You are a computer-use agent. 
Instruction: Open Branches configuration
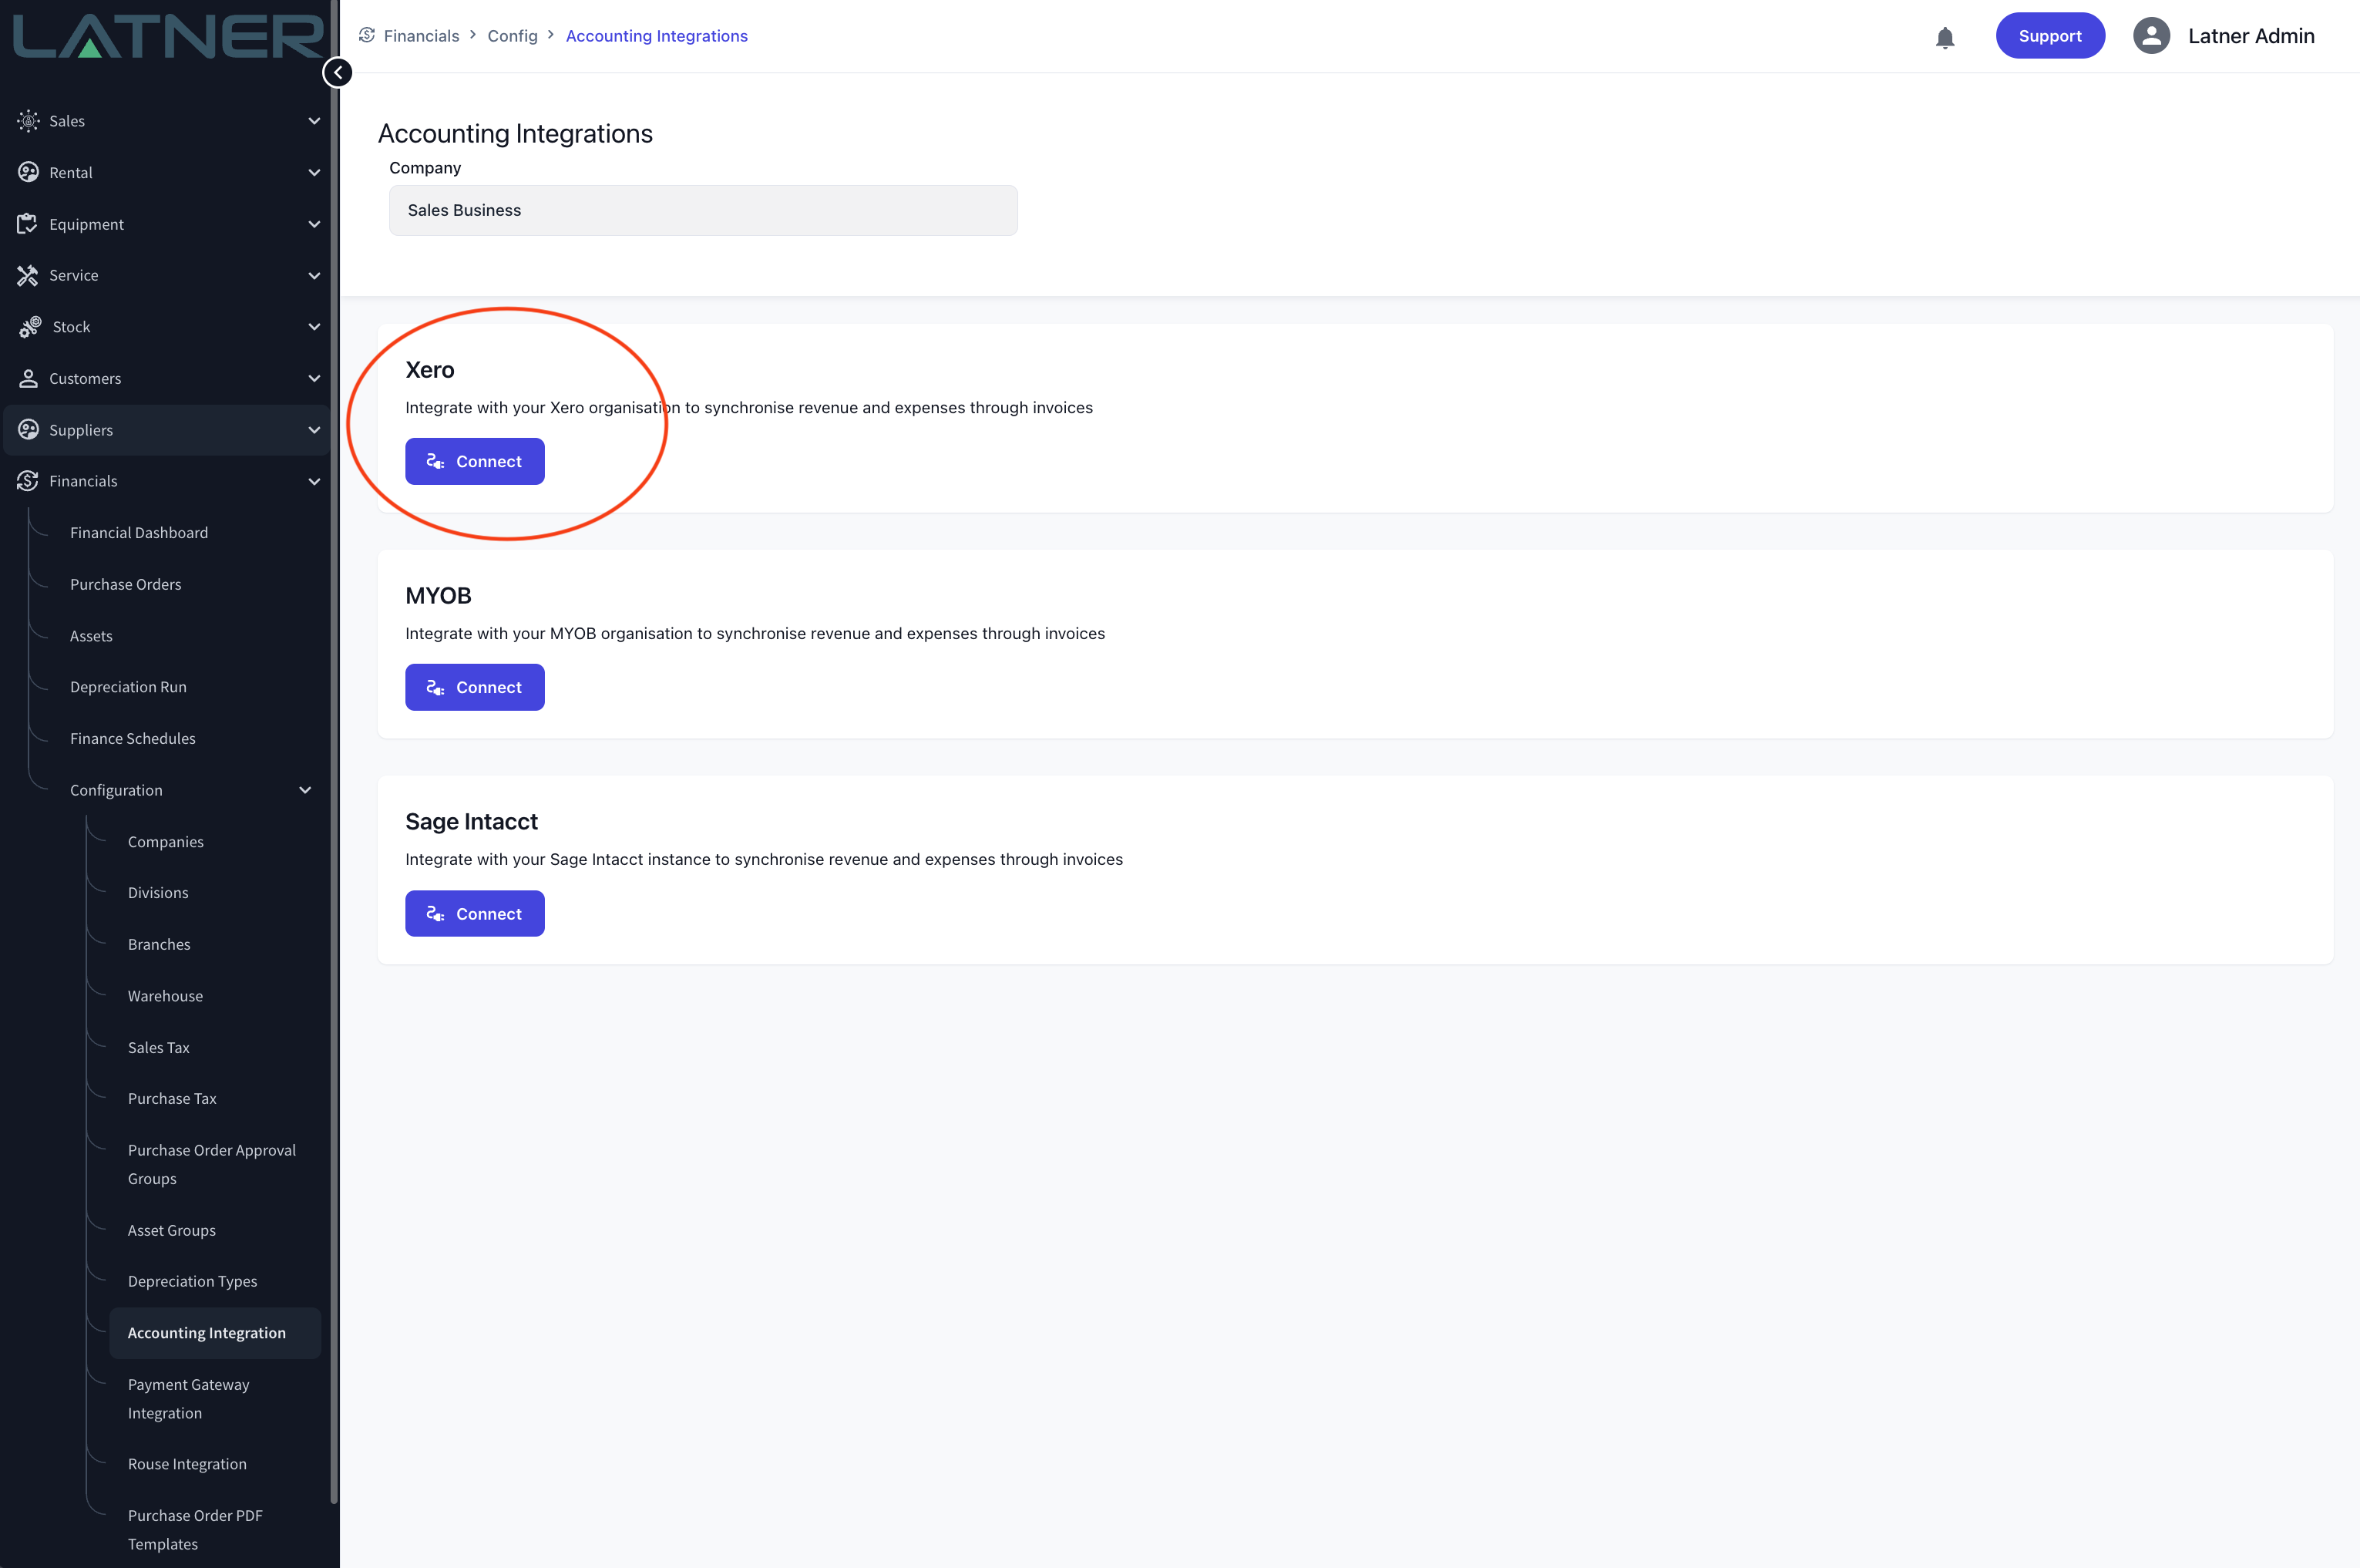pos(159,944)
